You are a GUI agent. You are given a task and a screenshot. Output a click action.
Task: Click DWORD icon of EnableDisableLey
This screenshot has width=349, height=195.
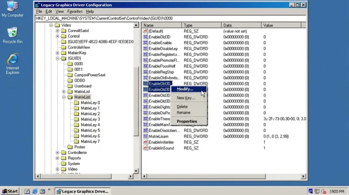point(146,48)
